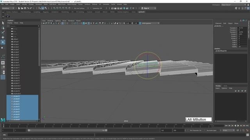
Task: Click the first snap magnet icon
Action: [x=54, y=8]
